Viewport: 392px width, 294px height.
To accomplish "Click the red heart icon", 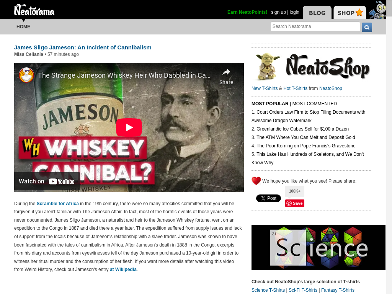I will tap(256, 181).
